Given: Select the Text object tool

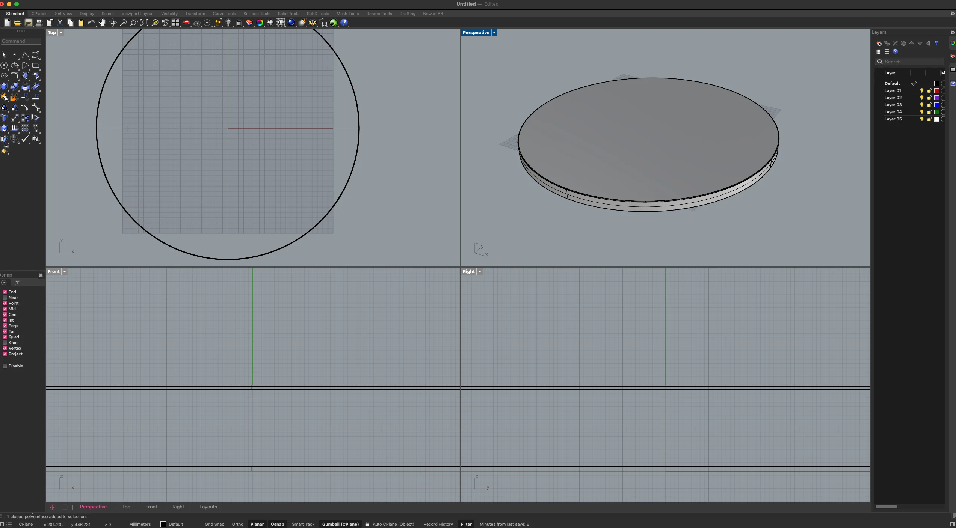Looking at the screenshot, I should pyautogui.click(x=4, y=118).
